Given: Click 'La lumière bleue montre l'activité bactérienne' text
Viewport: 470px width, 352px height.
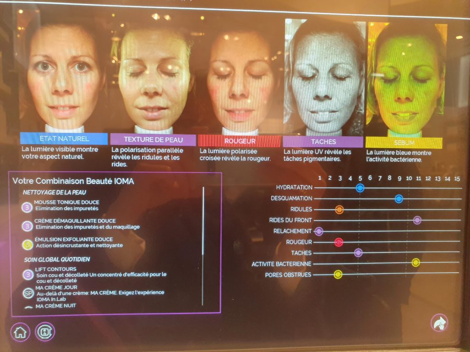Looking at the screenshot, I should (x=399, y=156).
